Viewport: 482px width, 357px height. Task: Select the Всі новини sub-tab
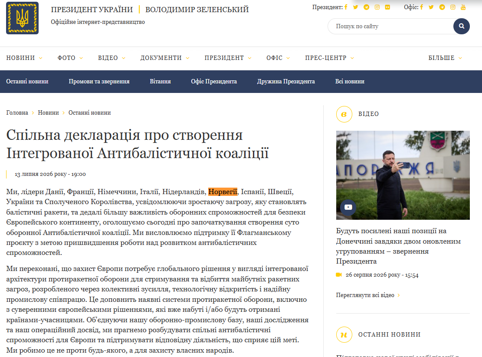(350, 82)
